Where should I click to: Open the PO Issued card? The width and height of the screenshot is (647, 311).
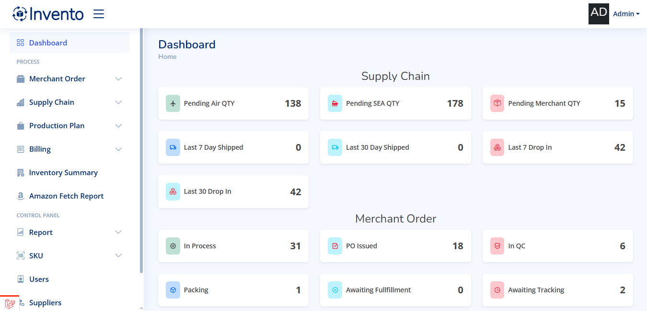pyautogui.click(x=395, y=246)
